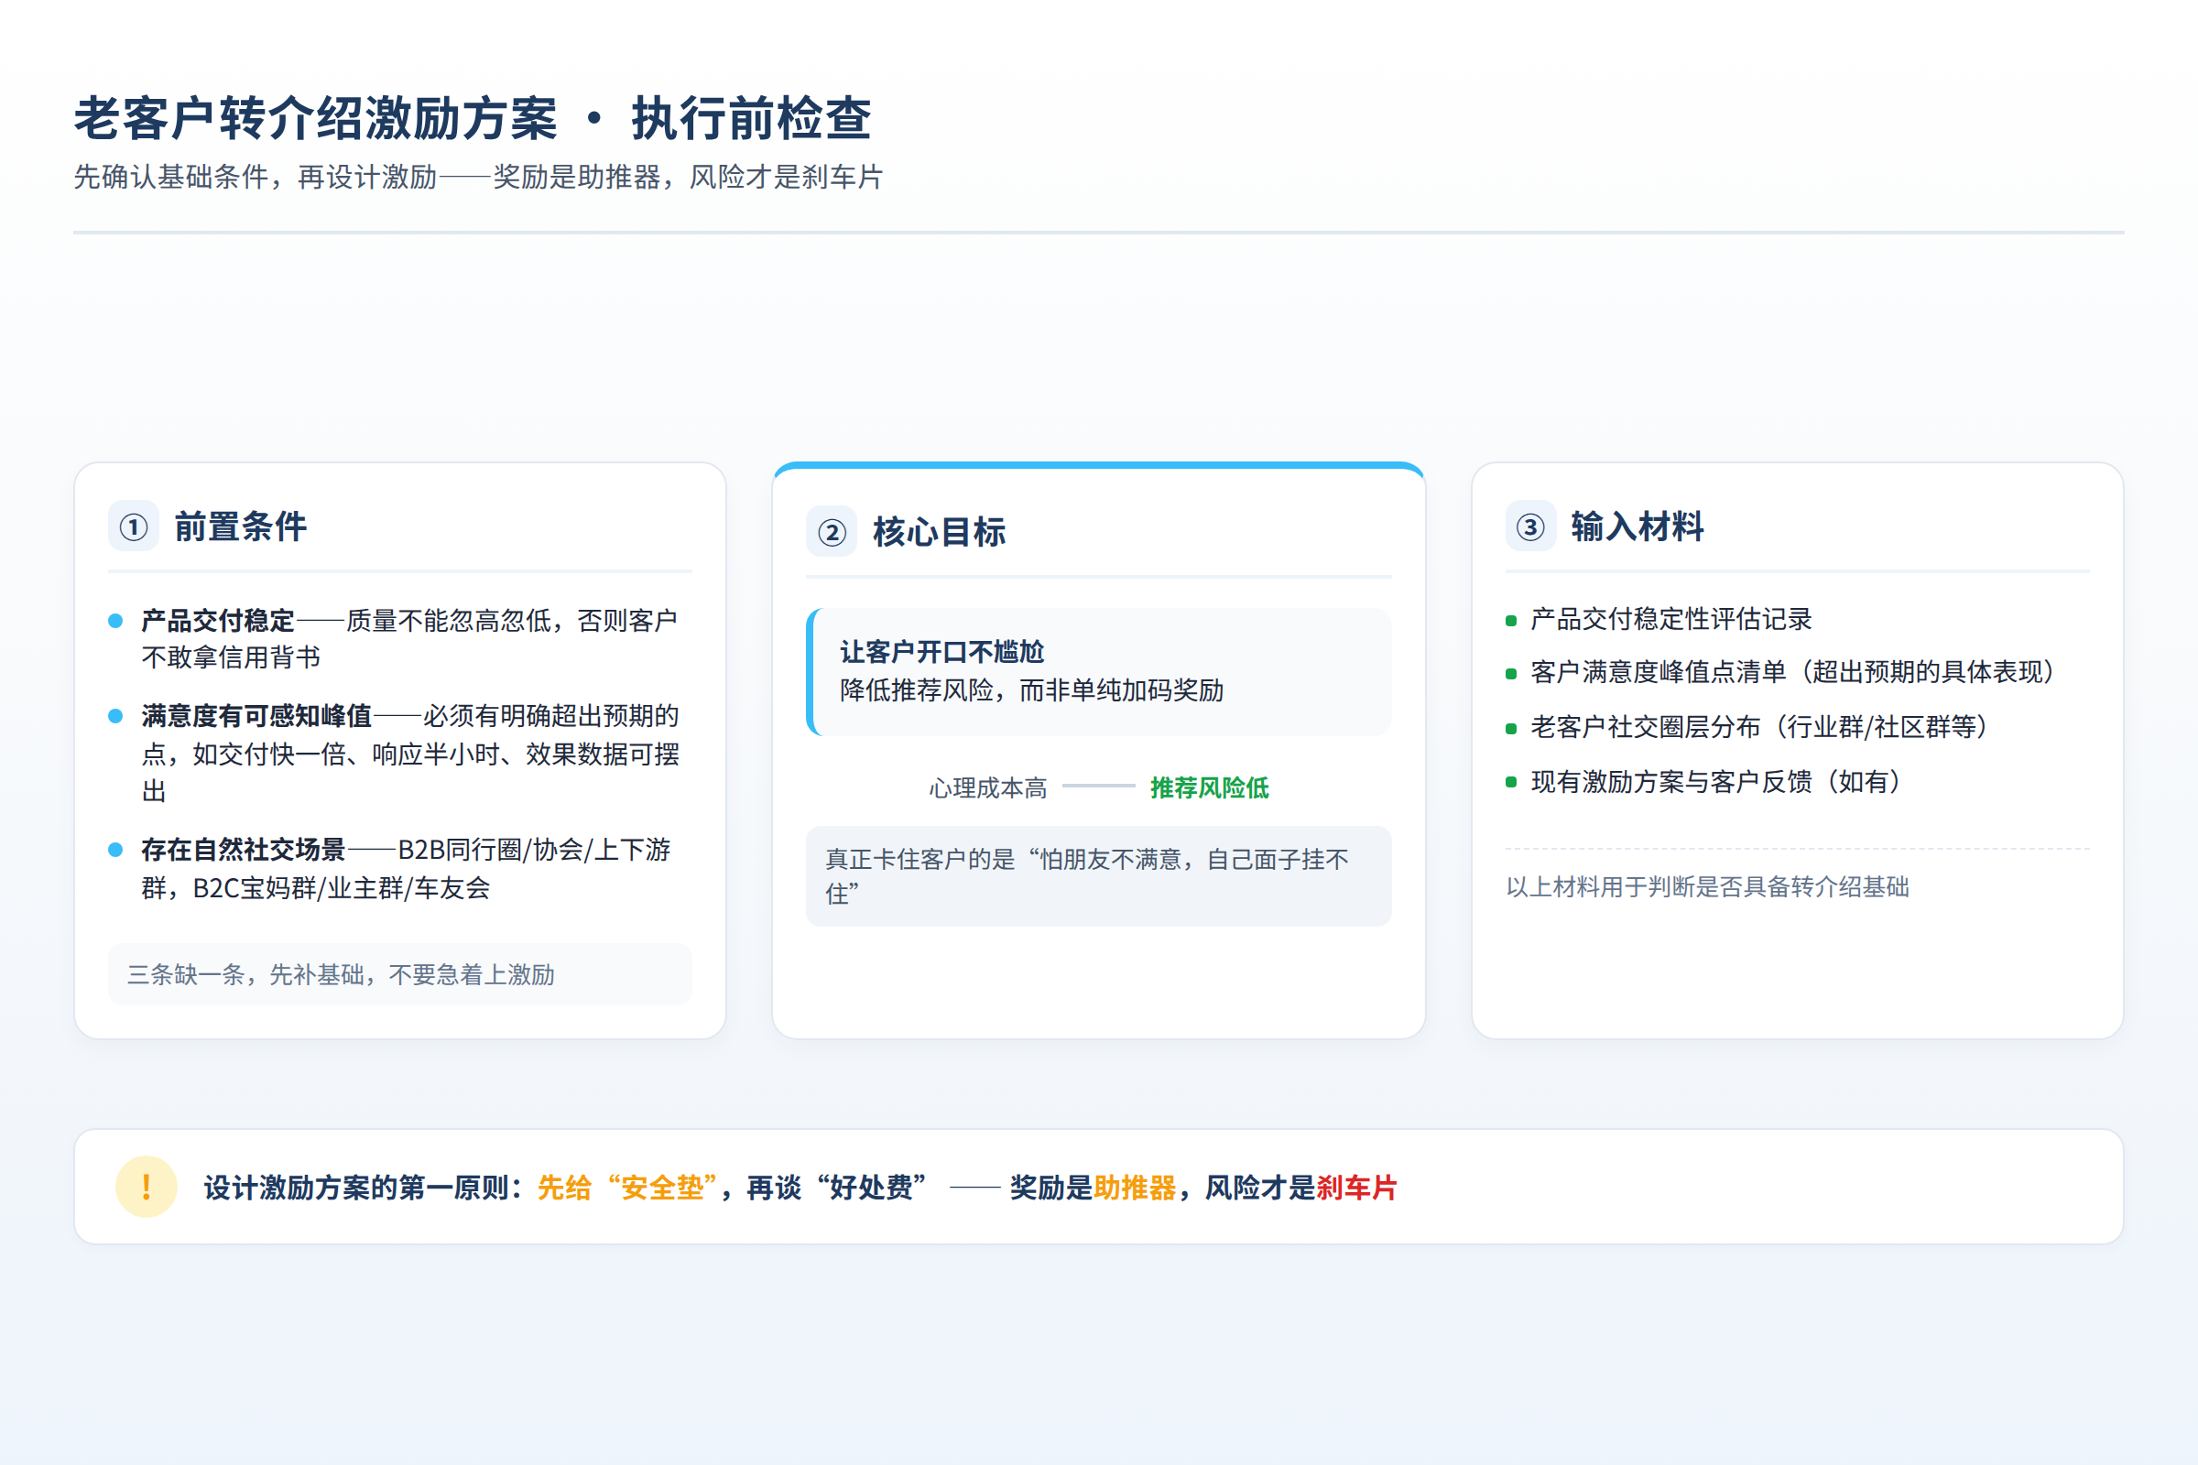Click the red word 刹车片 in banner

click(1357, 1188)
